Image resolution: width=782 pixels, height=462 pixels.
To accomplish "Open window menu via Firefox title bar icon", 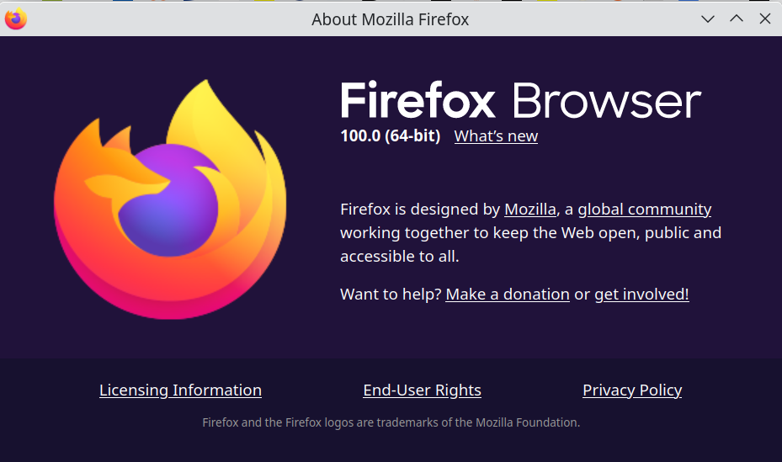I will point(16,19).
